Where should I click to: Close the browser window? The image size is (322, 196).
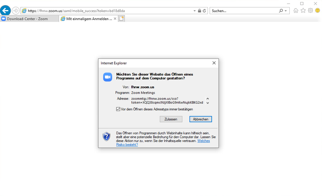tap(315, 4)
